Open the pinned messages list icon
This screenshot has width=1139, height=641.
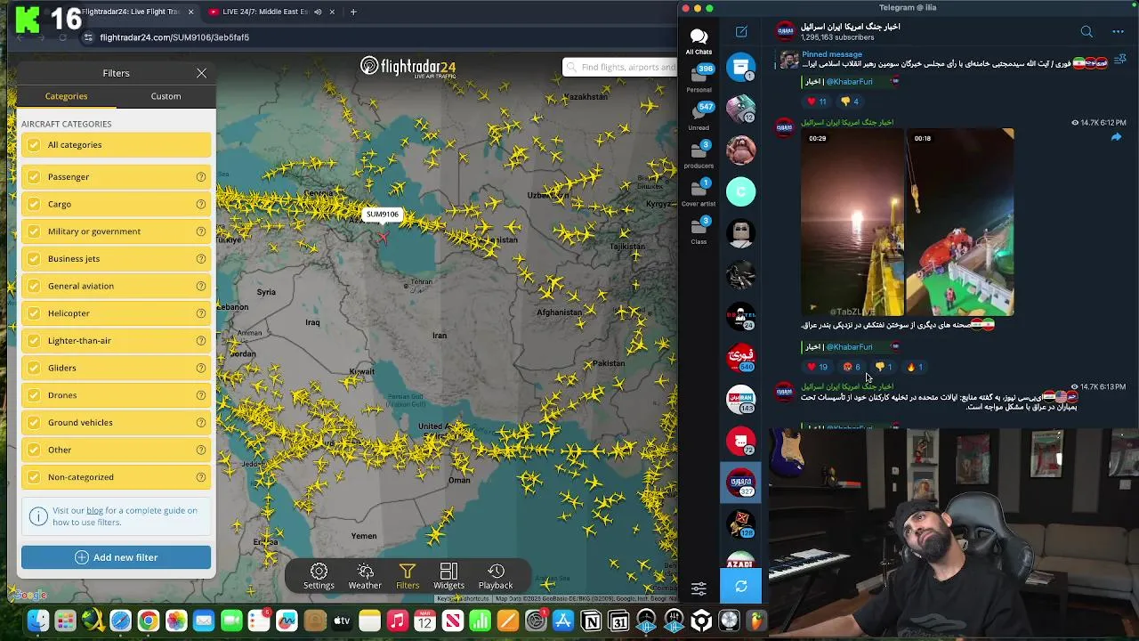pyautogui.click(x=1120, y=60)
